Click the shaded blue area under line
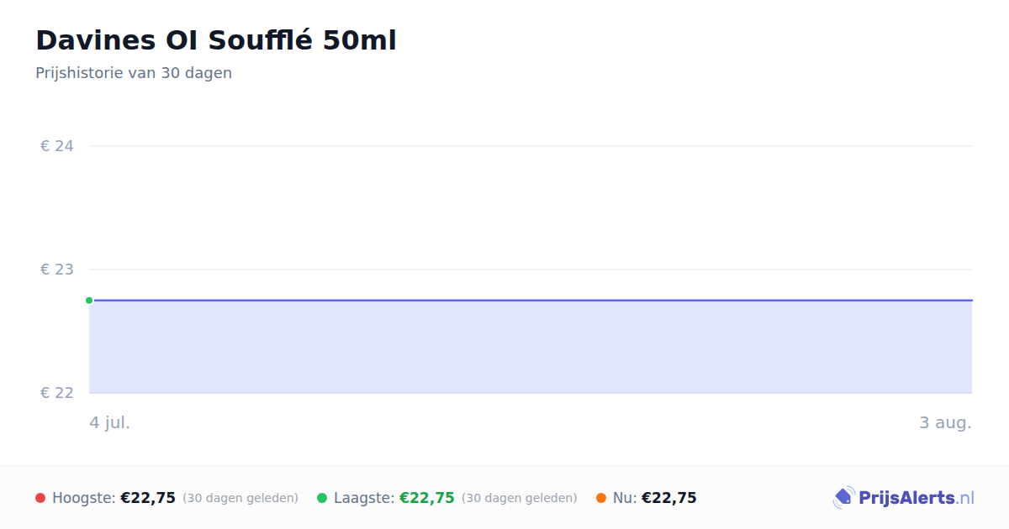This screenshot has width=1009, height=529. [x=531, y=347]
